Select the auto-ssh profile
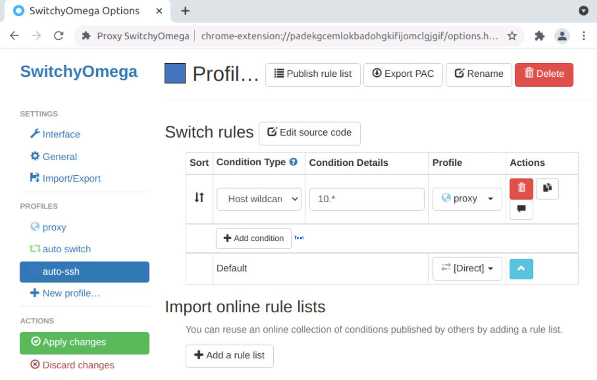This screenshot has height=380, width=597. tap(84, 272)
